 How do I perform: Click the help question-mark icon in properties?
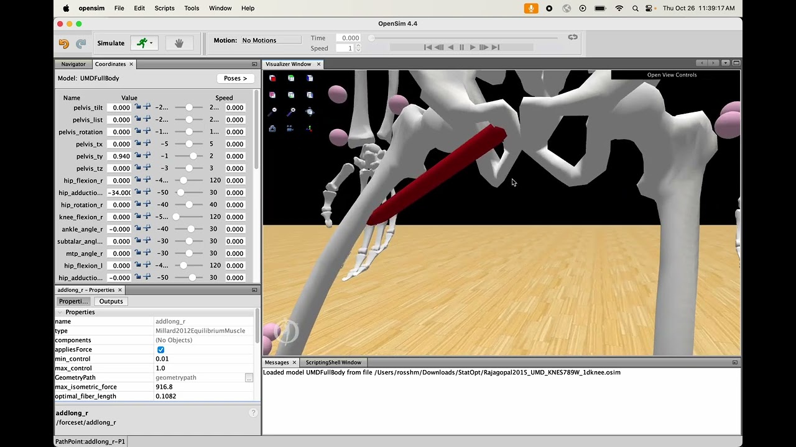click(x=253, y=413)
